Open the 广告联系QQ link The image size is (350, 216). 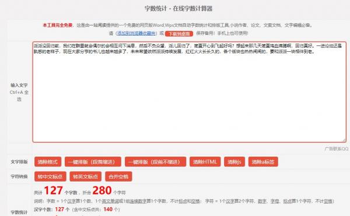coord(337,148)
